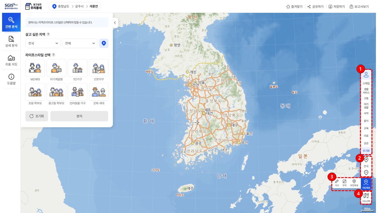Select the 면적 area measuring tool
The width and height of the screenshot is (378, 213).
[344, 183]
